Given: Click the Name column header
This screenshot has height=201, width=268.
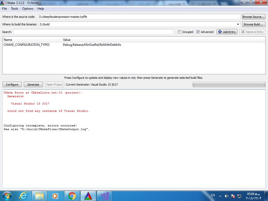Looking at the screenshot, I should pyautogui.click(x=32, y=40).
